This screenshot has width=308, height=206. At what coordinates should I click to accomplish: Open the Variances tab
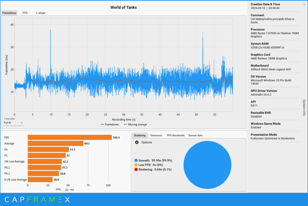coord(156,135)
